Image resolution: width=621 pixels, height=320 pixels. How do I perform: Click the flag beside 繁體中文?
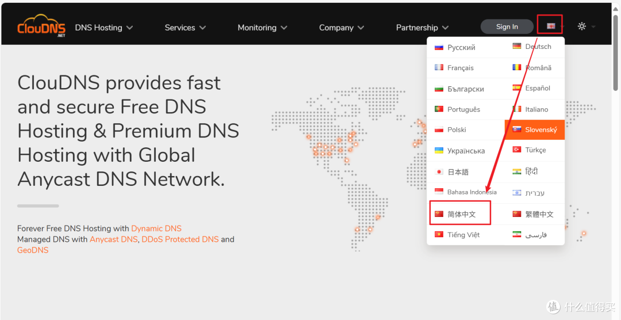point(516,214)
